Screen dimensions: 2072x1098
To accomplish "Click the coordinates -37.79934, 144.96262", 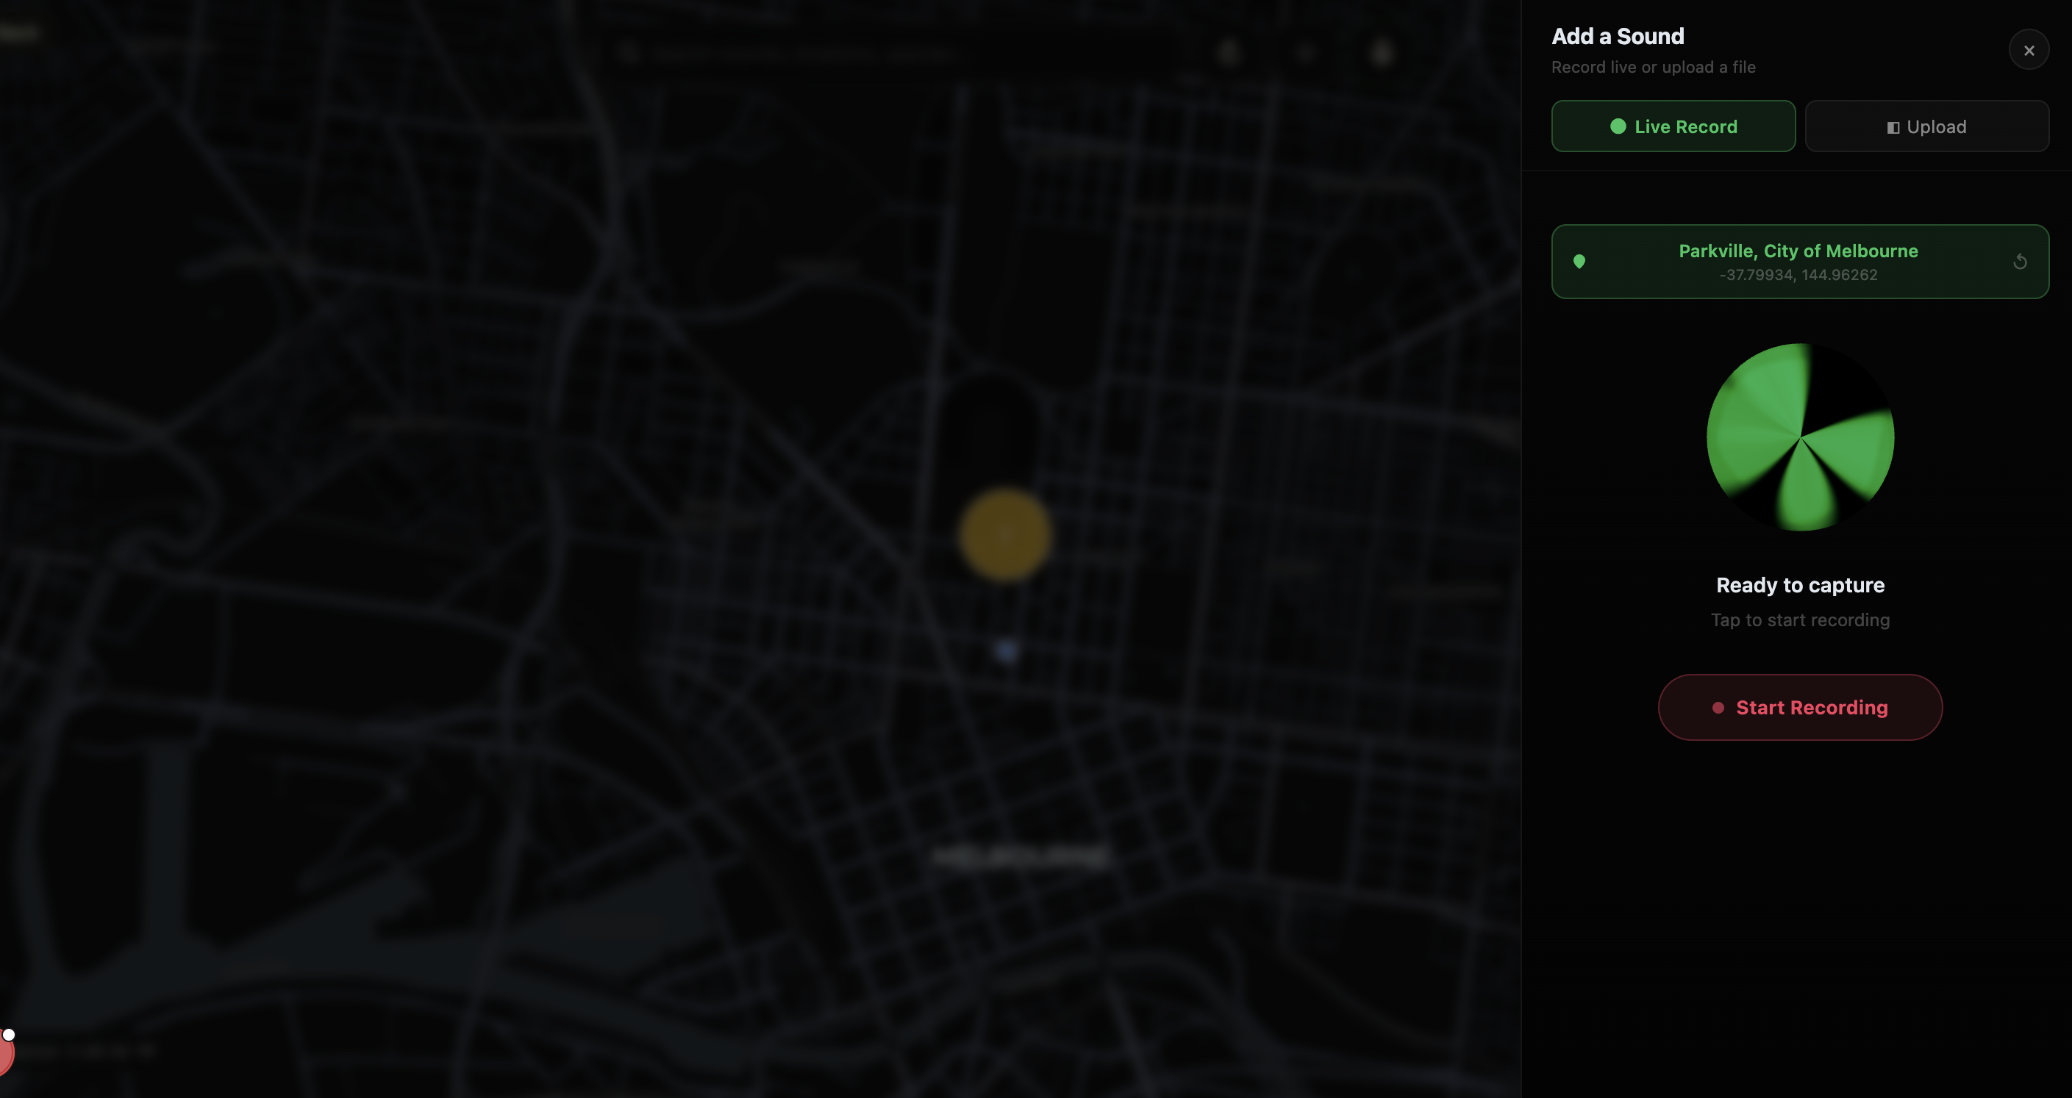I will (x=1798, y=275).
